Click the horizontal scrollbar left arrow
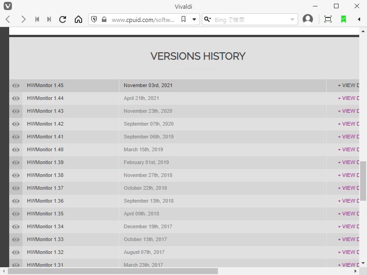 point(4,271)
